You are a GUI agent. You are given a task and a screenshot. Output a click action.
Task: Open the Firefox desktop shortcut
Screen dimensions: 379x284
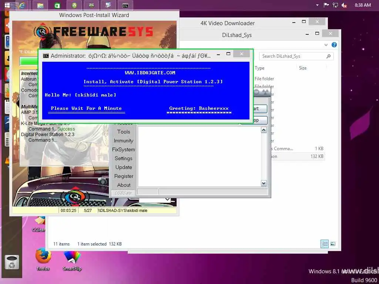point(43,259)
